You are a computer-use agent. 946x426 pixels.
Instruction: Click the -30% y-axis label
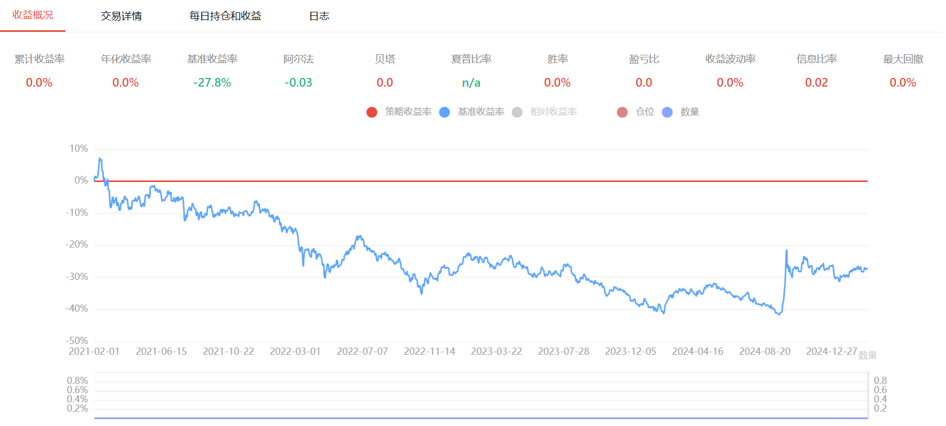click(x=77, y=277)
